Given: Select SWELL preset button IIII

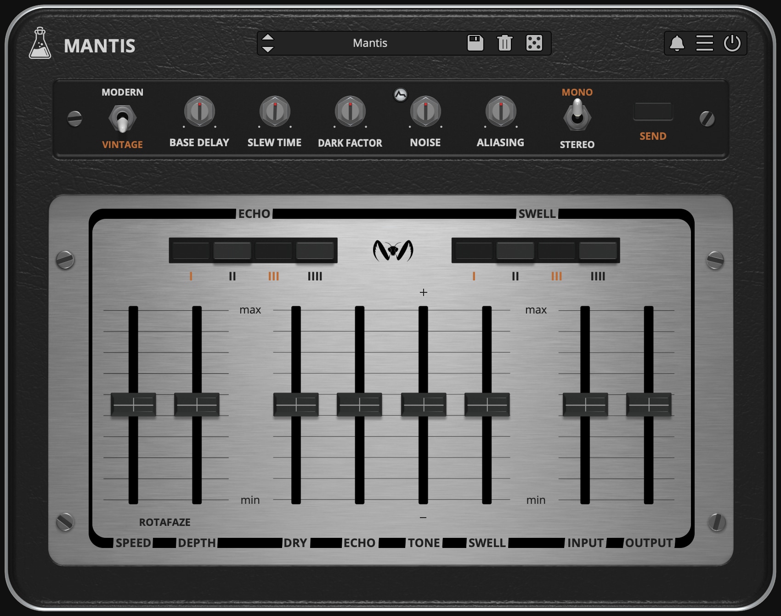Looking at the screenshot, I should pos(598,251).
